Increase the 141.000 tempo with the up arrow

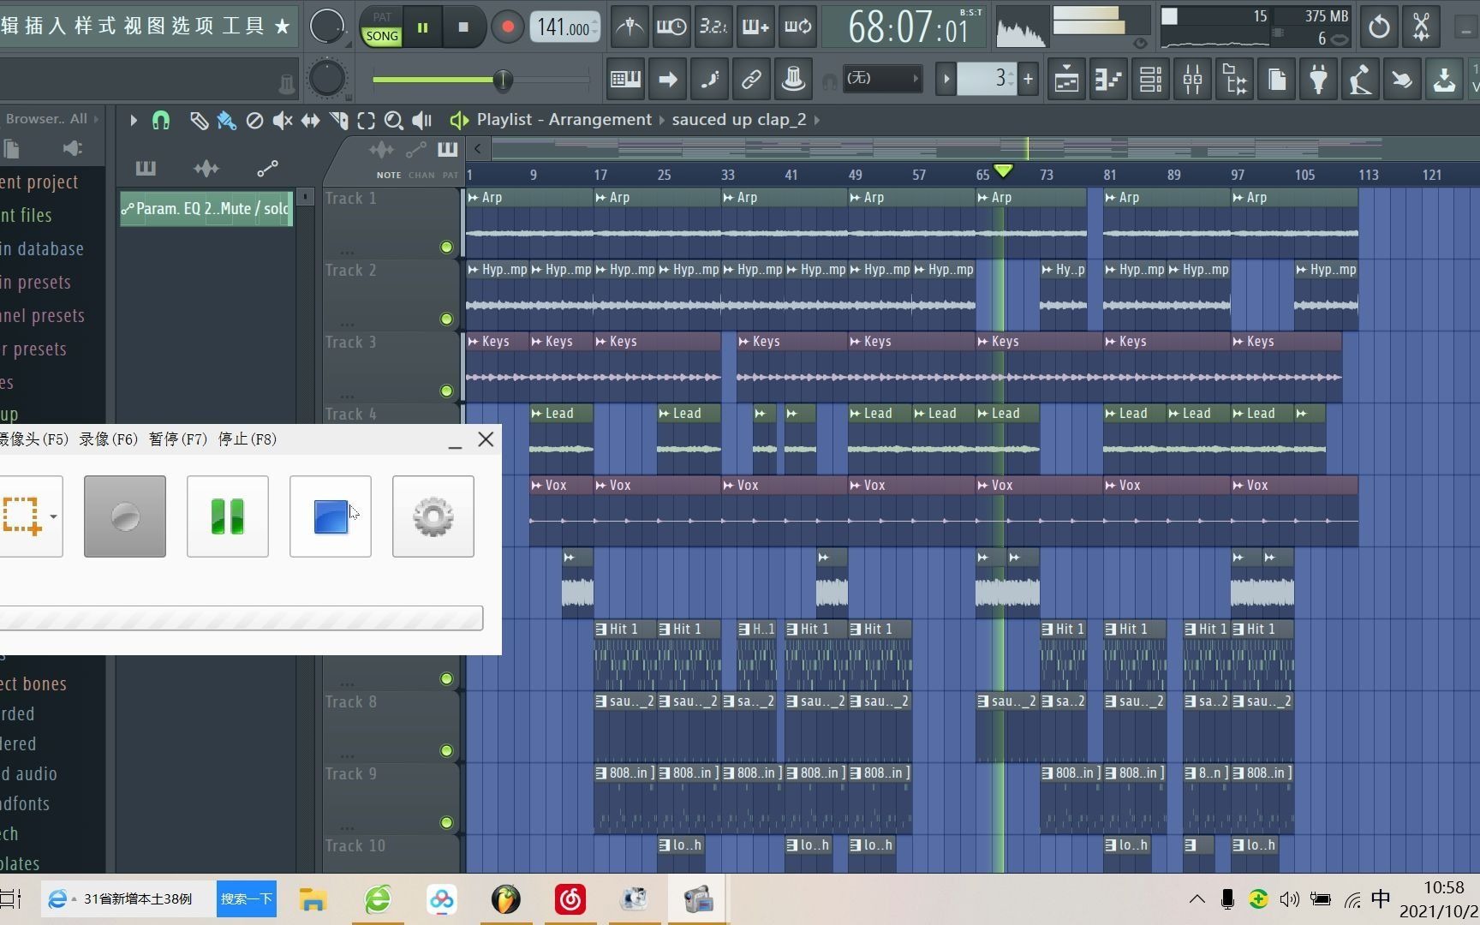[x=596, y=21]
